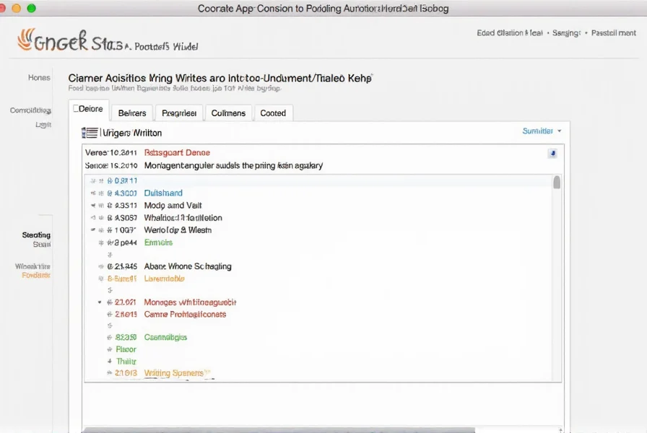Switch to the Behrers tab
This screenshot has height=433, width=647.
131,113
